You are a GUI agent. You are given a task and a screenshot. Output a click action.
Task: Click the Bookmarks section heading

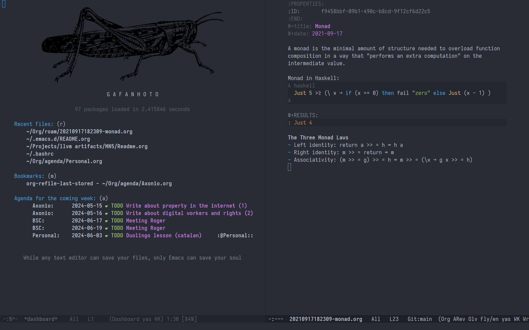29,176
